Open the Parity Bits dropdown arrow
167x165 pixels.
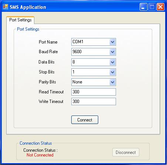tap(112, 82)
